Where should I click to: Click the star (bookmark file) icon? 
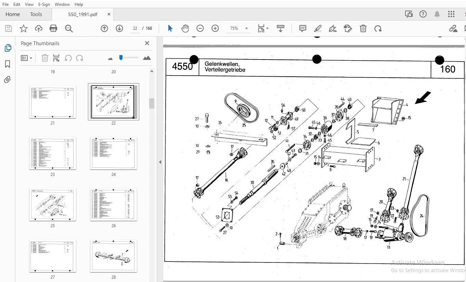(x=23, y=28)
